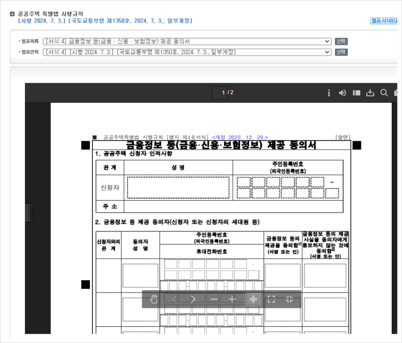Select the hand pan tool

154,299
